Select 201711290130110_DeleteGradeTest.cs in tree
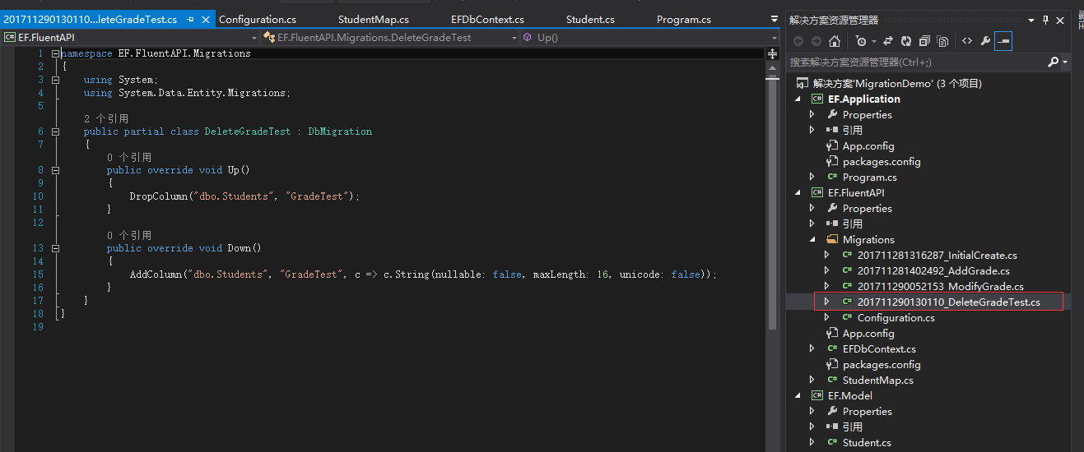Image resolution: width=1084 pixels, height=452 pixels. pos(948,302)
